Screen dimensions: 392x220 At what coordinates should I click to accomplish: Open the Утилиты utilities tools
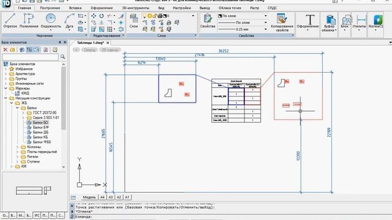[359, 23]
